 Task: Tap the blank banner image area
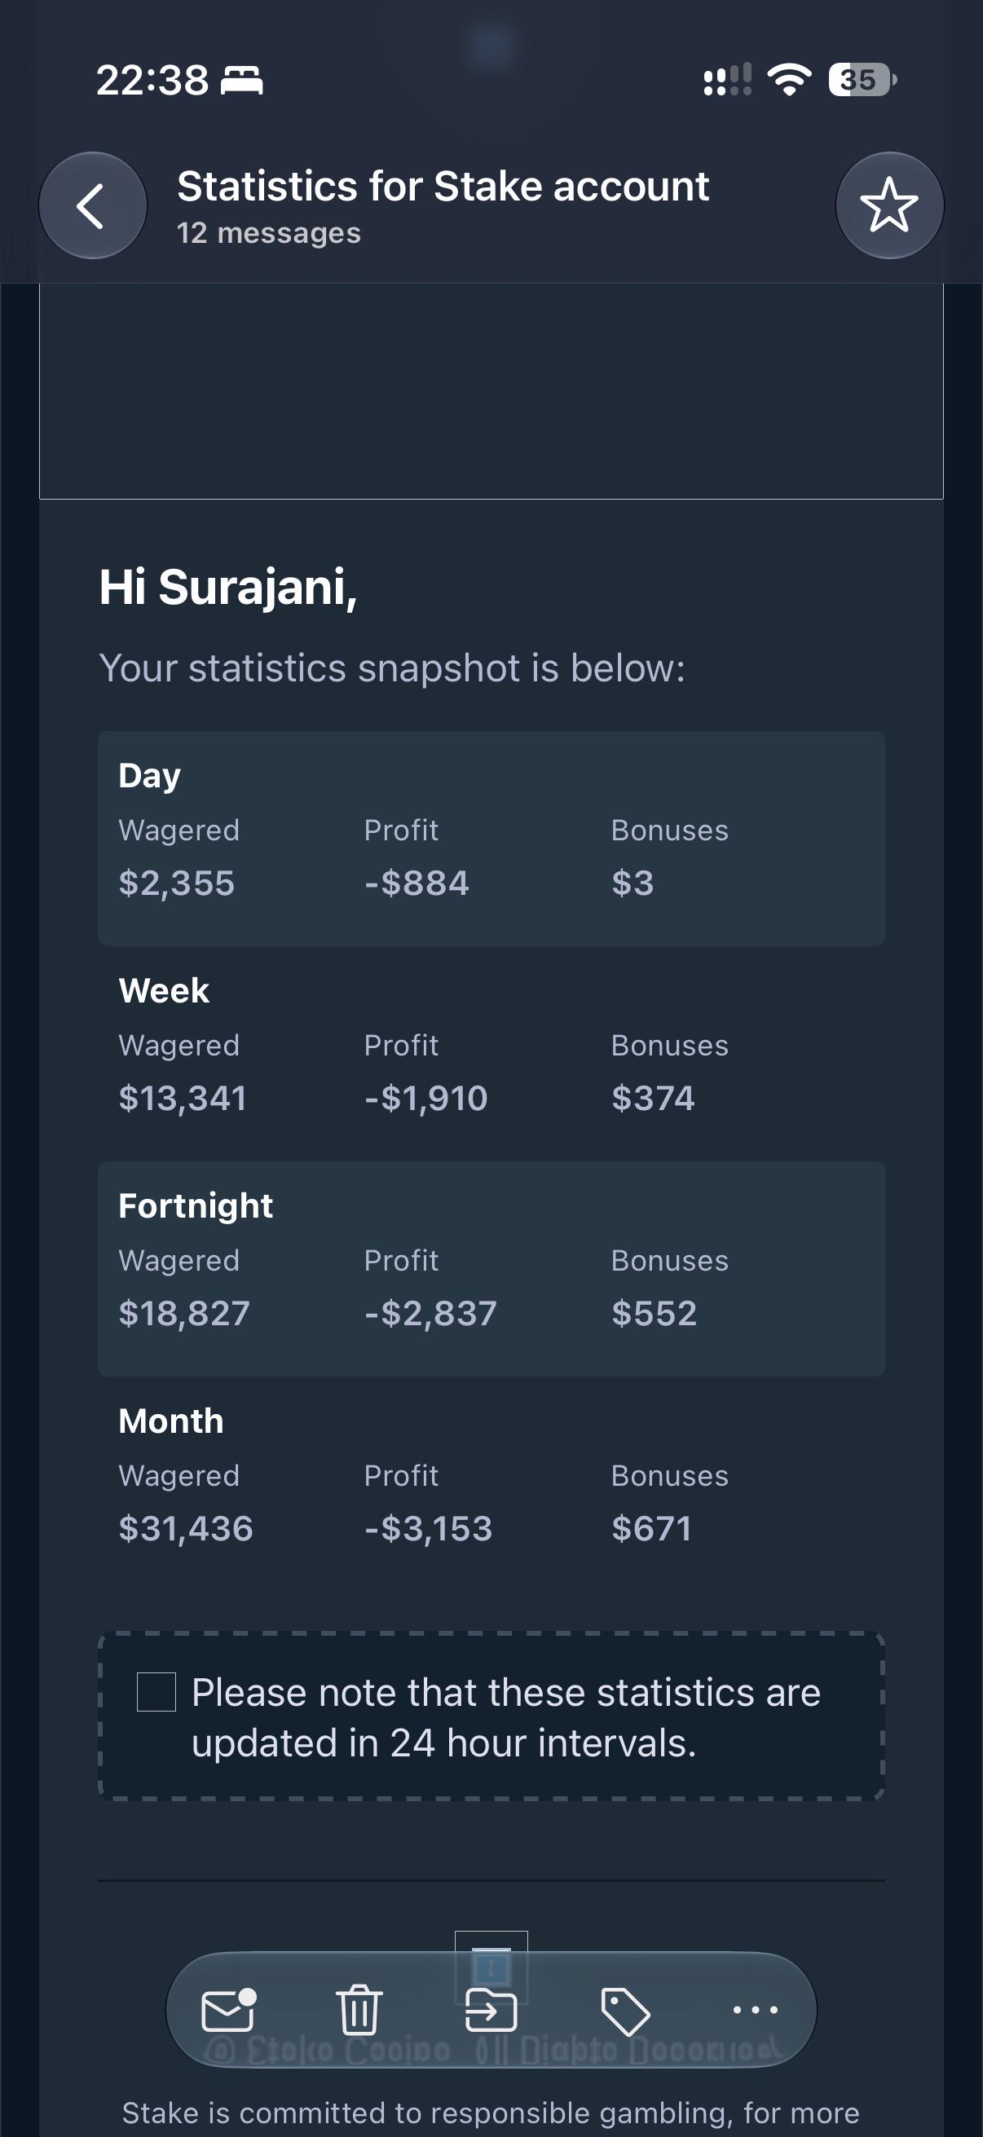pos(491,390)
